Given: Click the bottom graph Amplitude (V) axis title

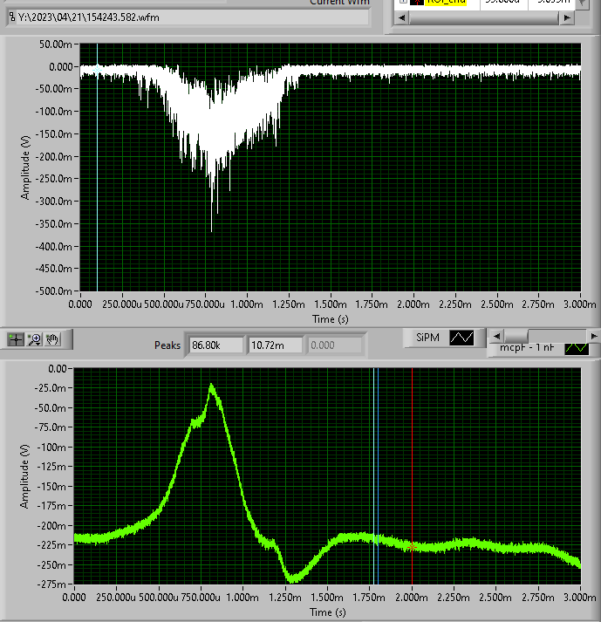Looking at the screenshot, I should 24,476.
